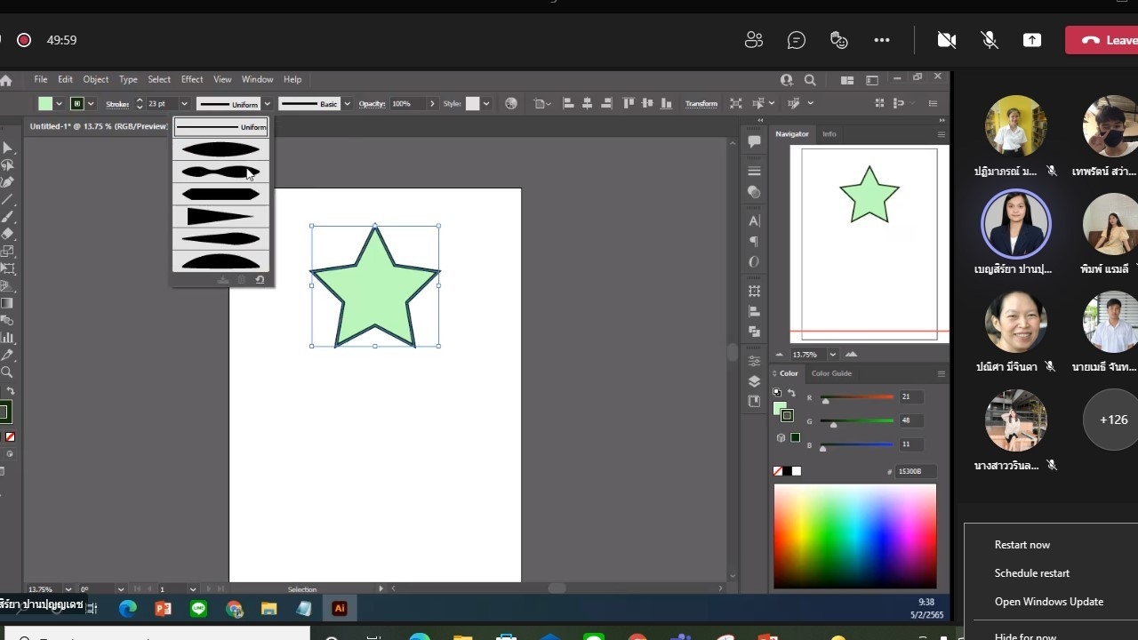1138x640 pixels.
Task: Open the Basic brush definition dropdown
Action: (x=347, y=104)
